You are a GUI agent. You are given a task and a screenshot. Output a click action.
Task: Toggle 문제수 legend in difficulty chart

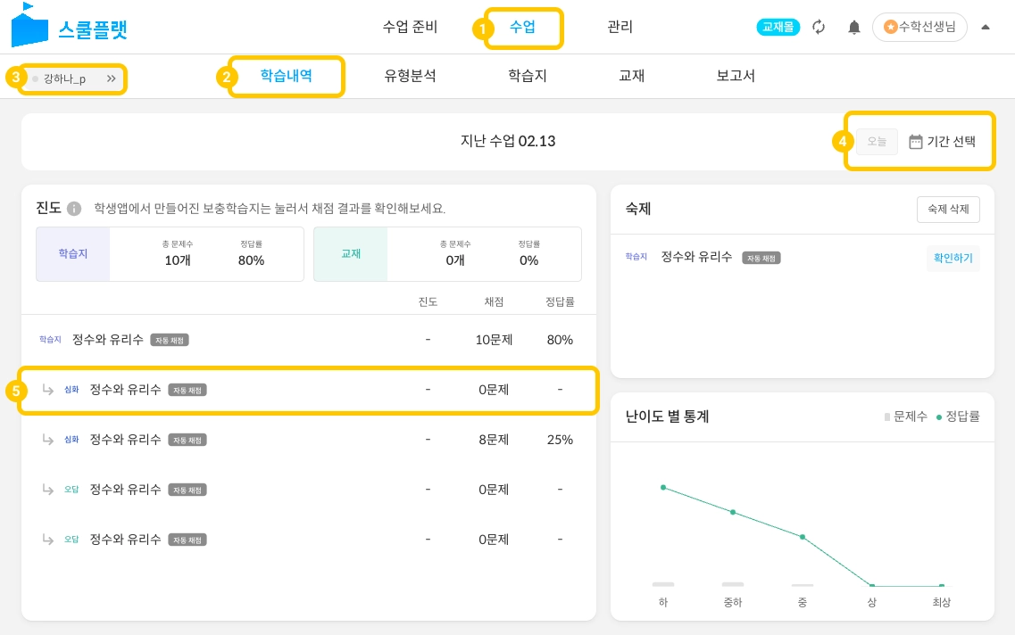pyautogui.click(x=905, y=416)
